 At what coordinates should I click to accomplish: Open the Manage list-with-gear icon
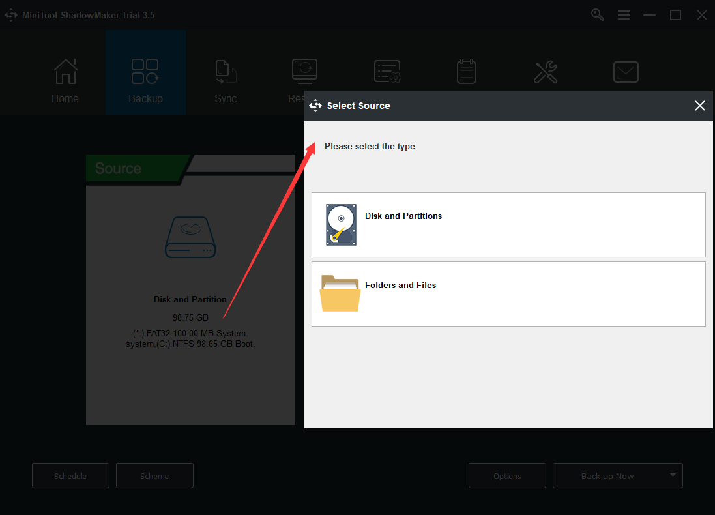pos(387,72)
